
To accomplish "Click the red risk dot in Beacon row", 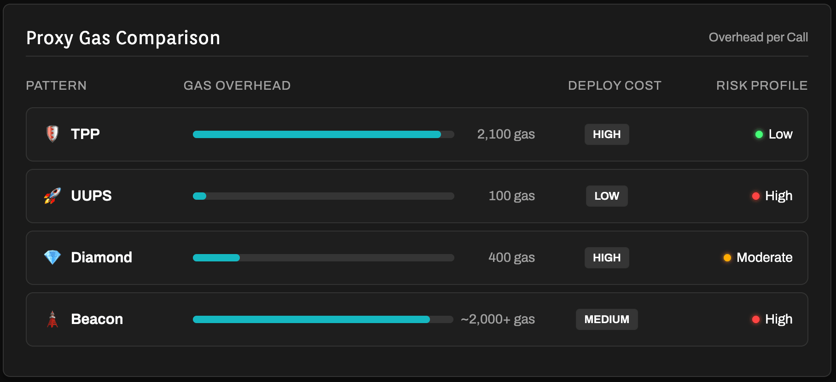I will coord(755,319).
